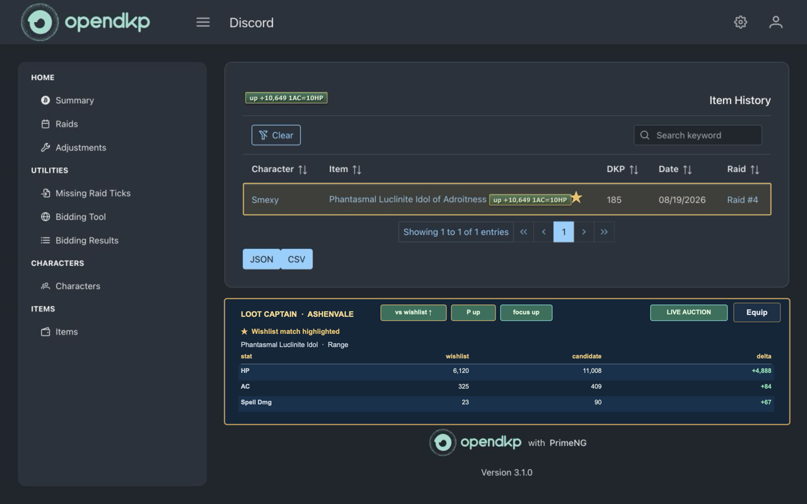Go to previous page of entries
Viewport: 807px width, 504px height.
coord(543,232)
